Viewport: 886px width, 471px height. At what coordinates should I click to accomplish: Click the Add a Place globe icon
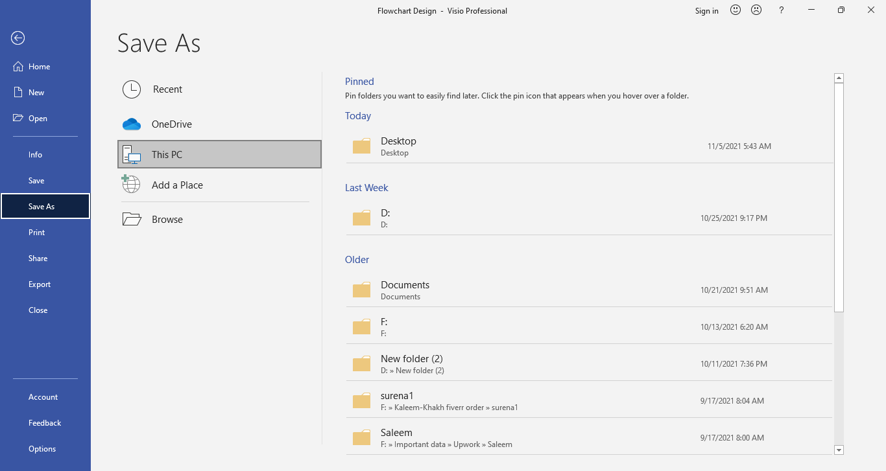131,185
